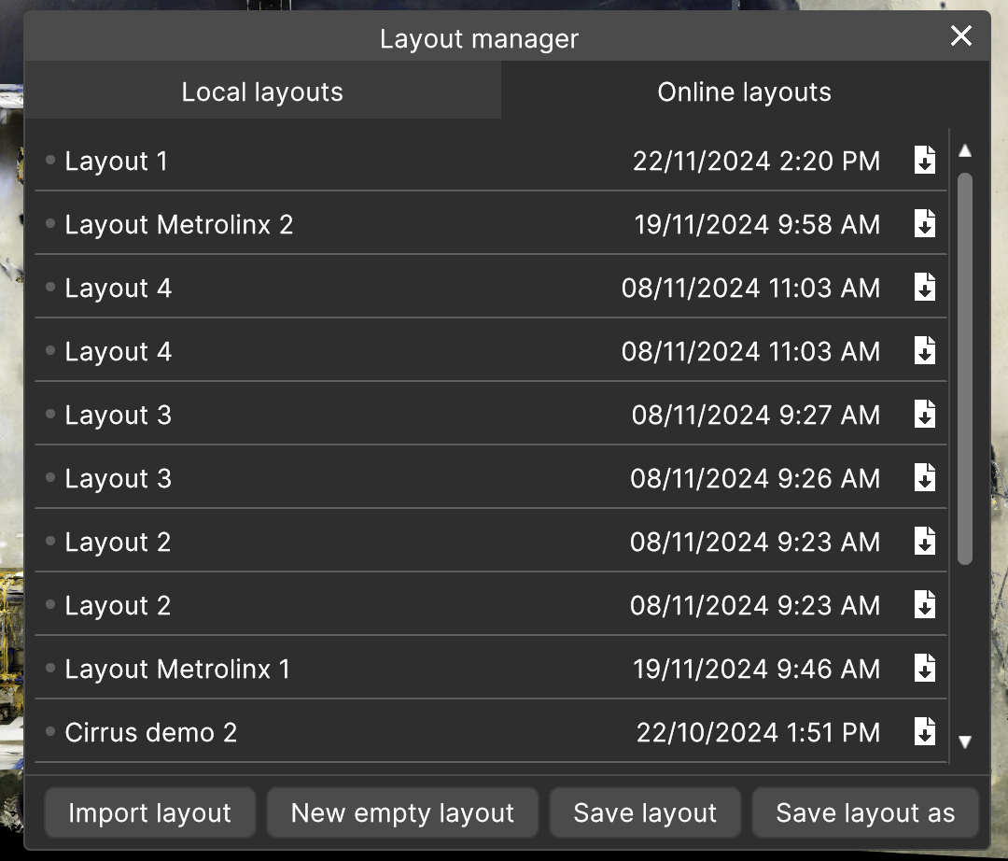Viewport: 1008px width, 861px height.
Task: Select the Layout Metrolinx 2 entry name
Action: (178, 225)
